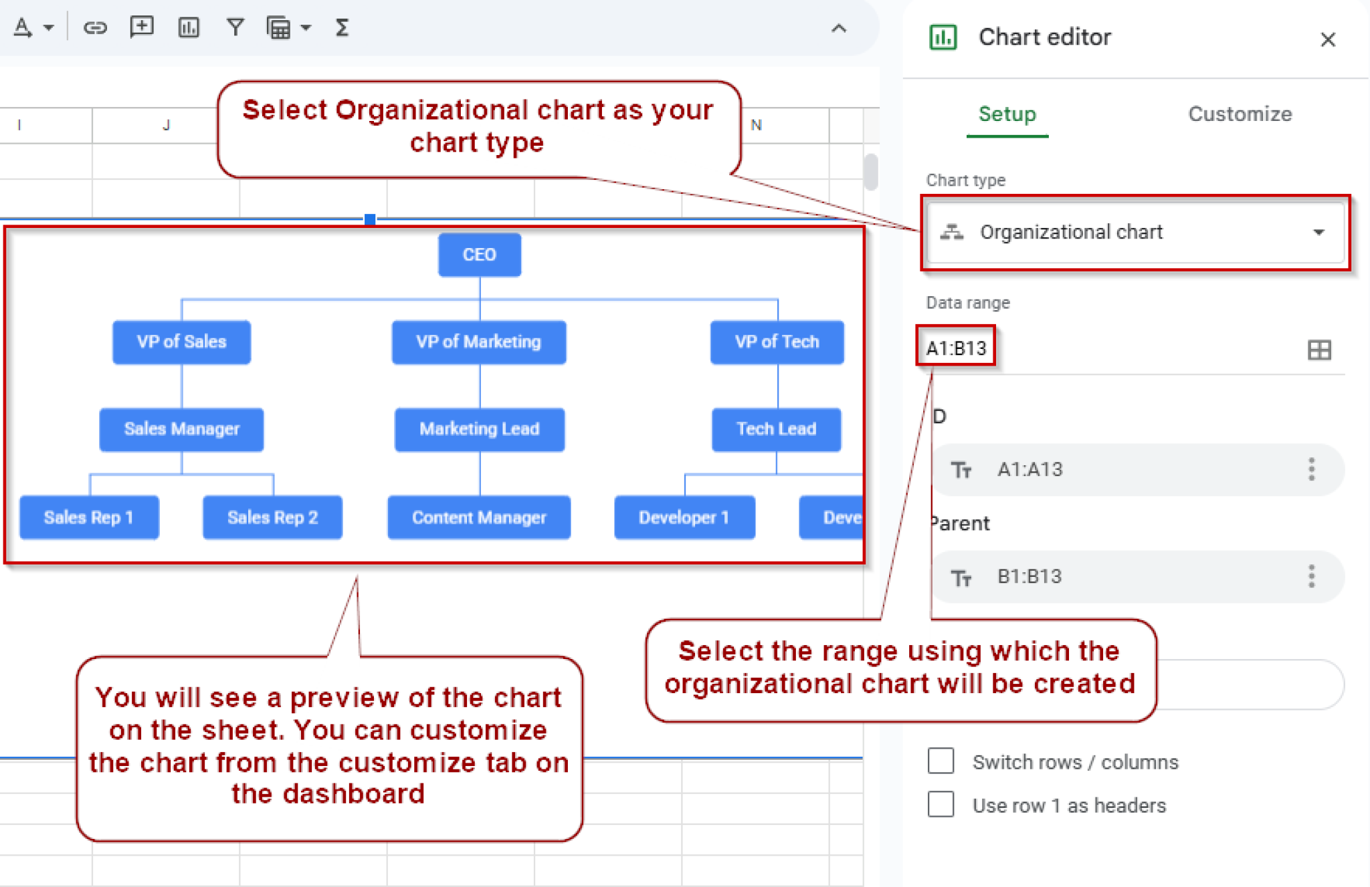Collapse the toolbar with the chevron

tap(838, 28)
